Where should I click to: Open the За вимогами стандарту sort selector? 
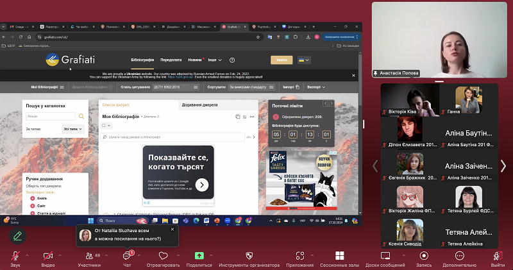251,87
